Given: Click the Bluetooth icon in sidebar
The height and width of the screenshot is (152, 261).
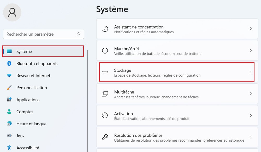Looking at the screenshot, I should (9, 63).
